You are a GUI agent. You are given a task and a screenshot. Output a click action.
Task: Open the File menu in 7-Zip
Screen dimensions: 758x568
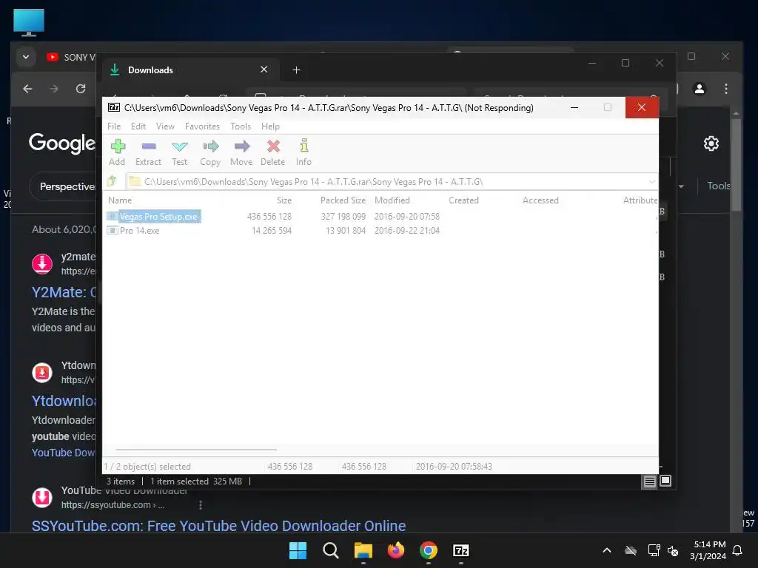[114, 126]
